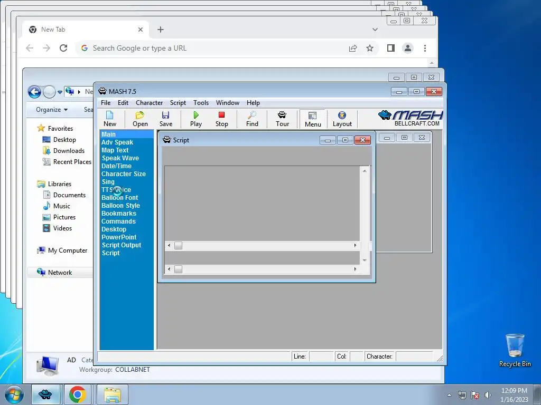The width and height of the screenshot is (541, 405).
Task: Select My Computer in Explorer pane
Action: [62, 250]
